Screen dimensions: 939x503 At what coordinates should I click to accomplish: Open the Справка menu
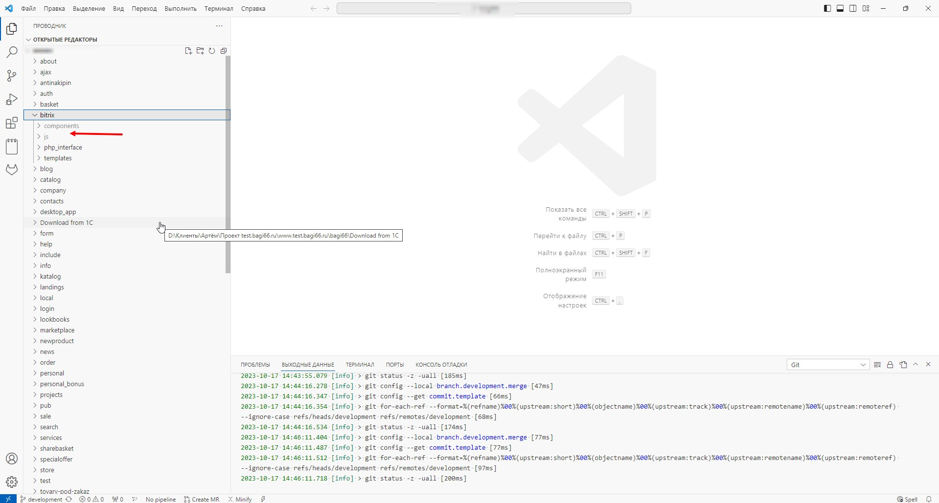253,9
